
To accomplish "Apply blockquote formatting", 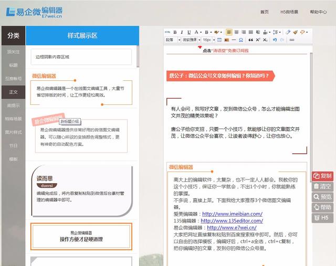I will [x=251, y=40].
